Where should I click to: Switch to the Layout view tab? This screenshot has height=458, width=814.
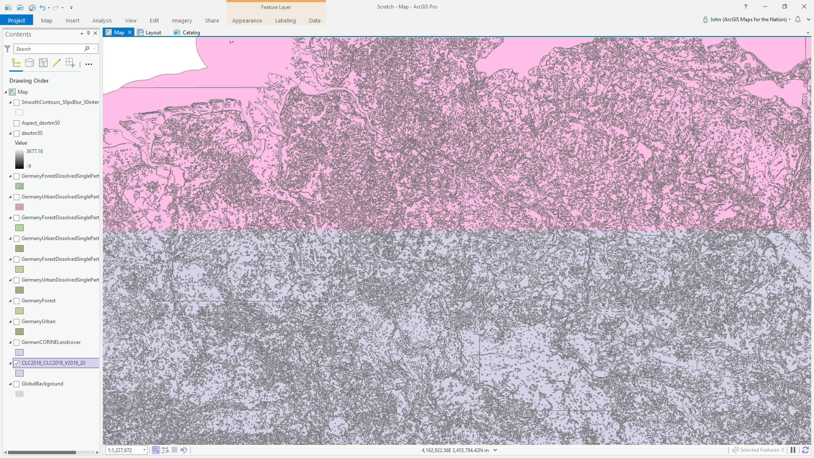coord(149,33)
